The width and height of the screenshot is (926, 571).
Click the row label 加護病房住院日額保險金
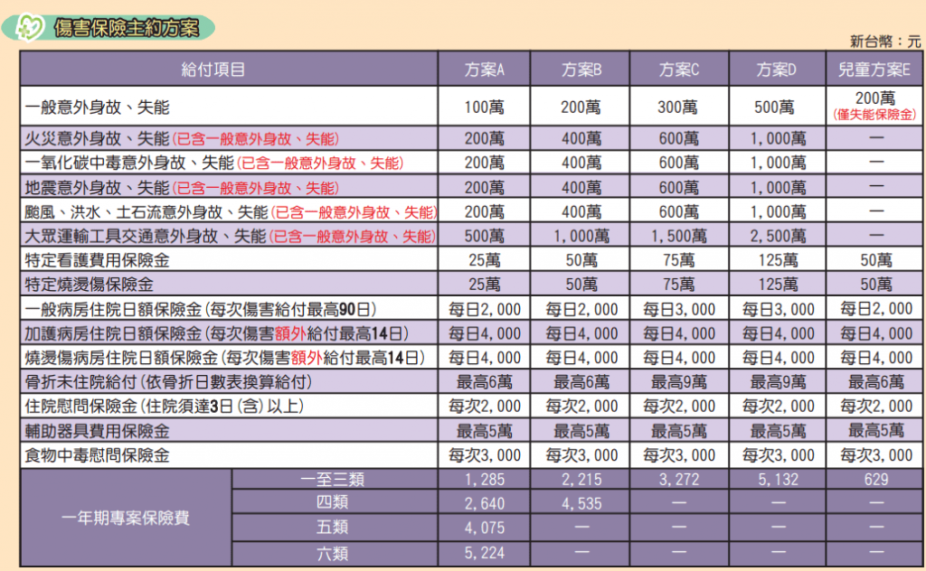click(113, 334)
